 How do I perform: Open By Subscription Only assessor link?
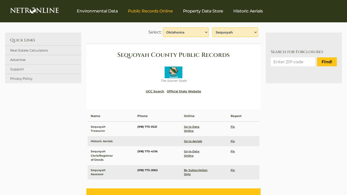196,172
